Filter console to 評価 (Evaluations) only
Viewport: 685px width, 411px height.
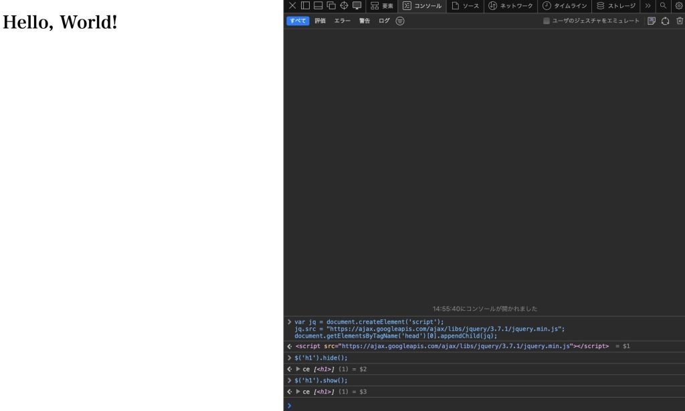(320, 21)
